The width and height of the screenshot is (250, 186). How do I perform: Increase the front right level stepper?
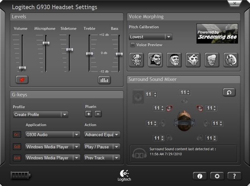[x=215, y=107]
